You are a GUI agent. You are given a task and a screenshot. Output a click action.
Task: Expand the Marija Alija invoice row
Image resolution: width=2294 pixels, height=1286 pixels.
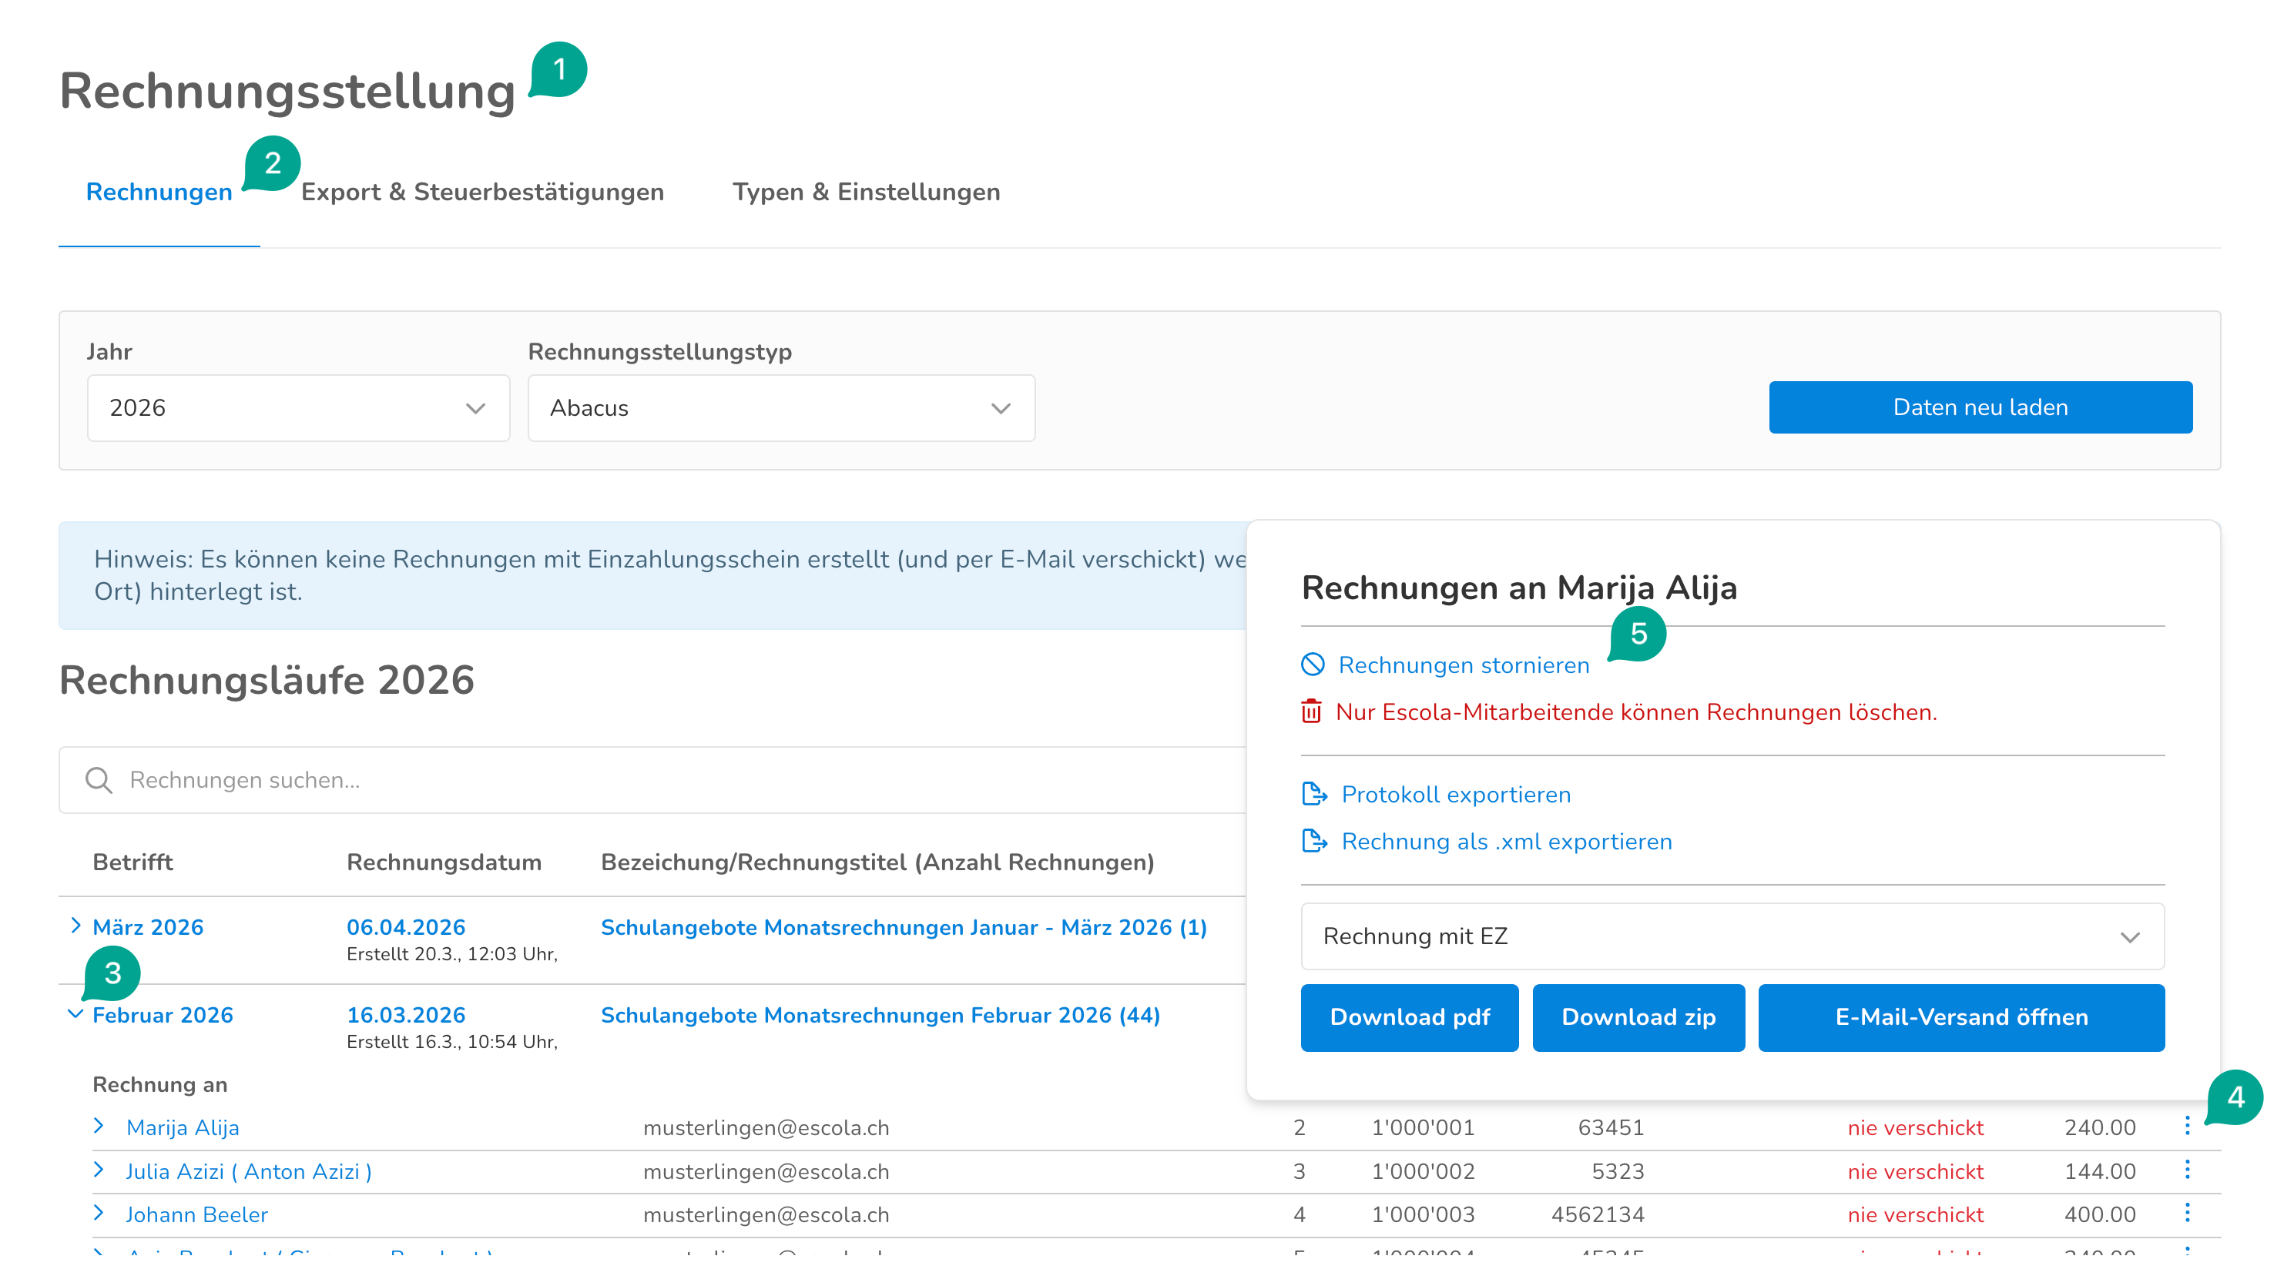click(x=99, y=1126)
